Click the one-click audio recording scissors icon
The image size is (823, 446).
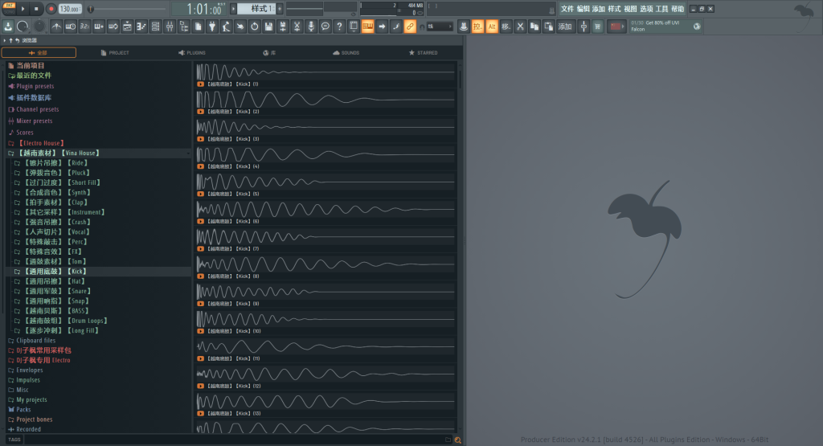[297, 27]
